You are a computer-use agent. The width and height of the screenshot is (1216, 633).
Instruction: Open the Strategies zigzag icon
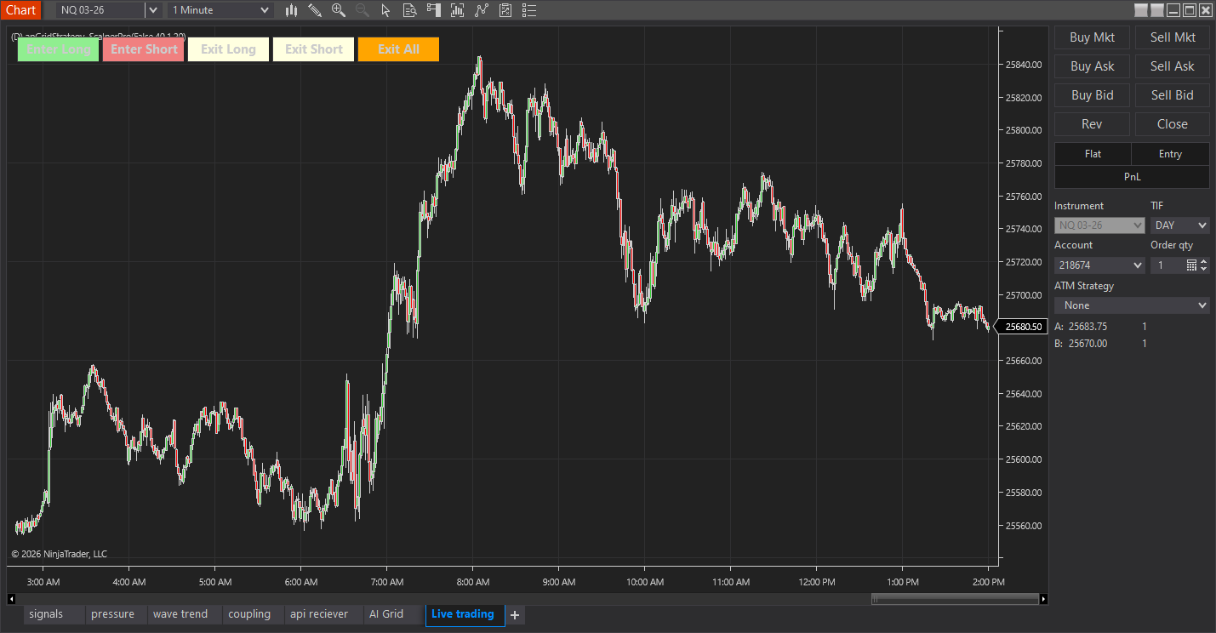(481, 10)
